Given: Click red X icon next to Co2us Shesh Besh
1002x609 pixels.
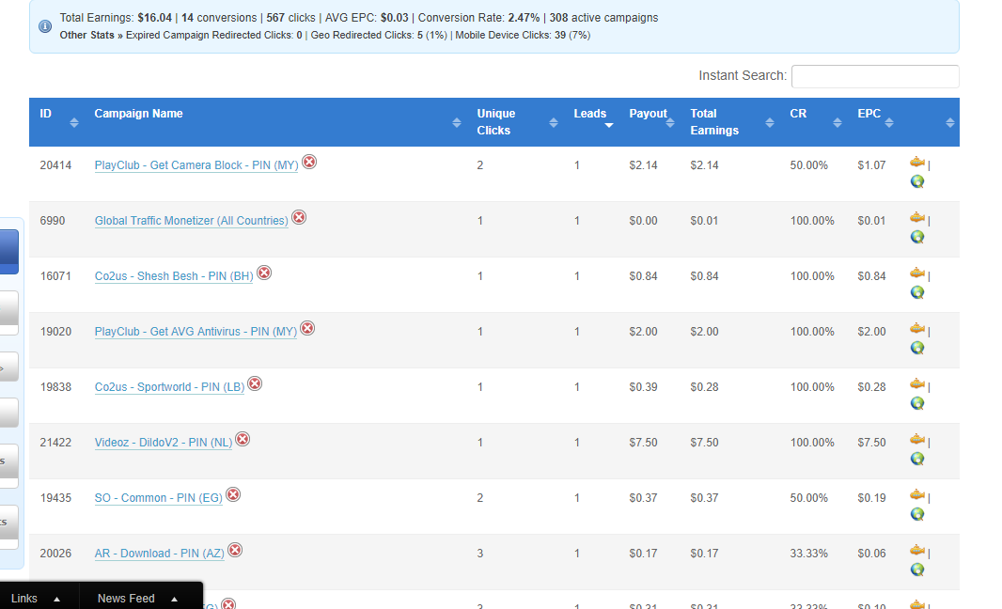Looking at the screenshot, I should [264, 273].
